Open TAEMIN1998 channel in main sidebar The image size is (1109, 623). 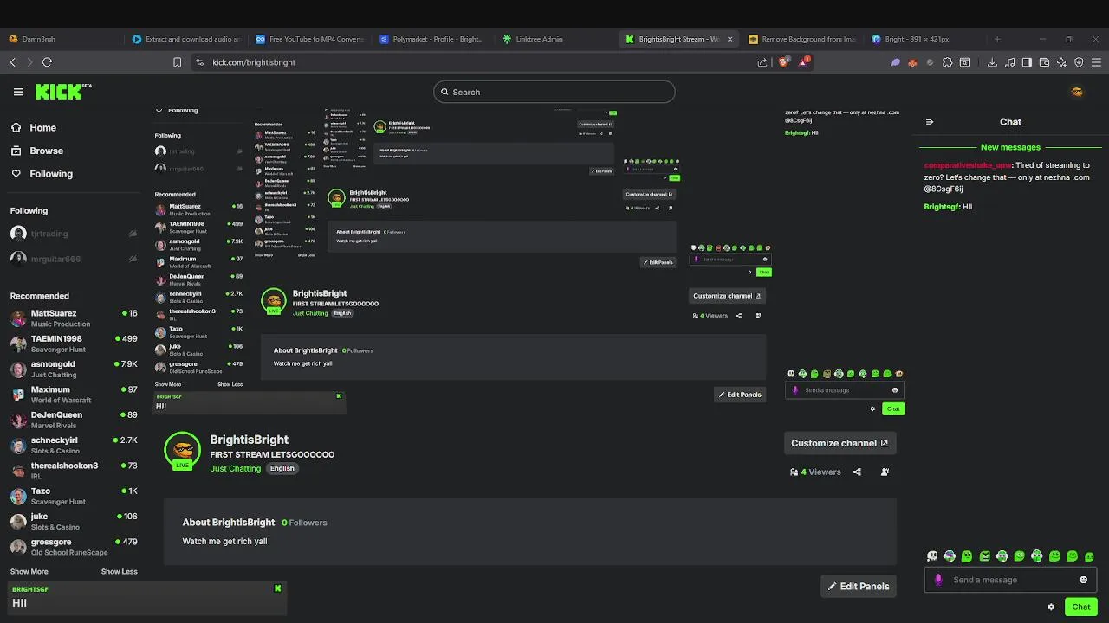74,344
